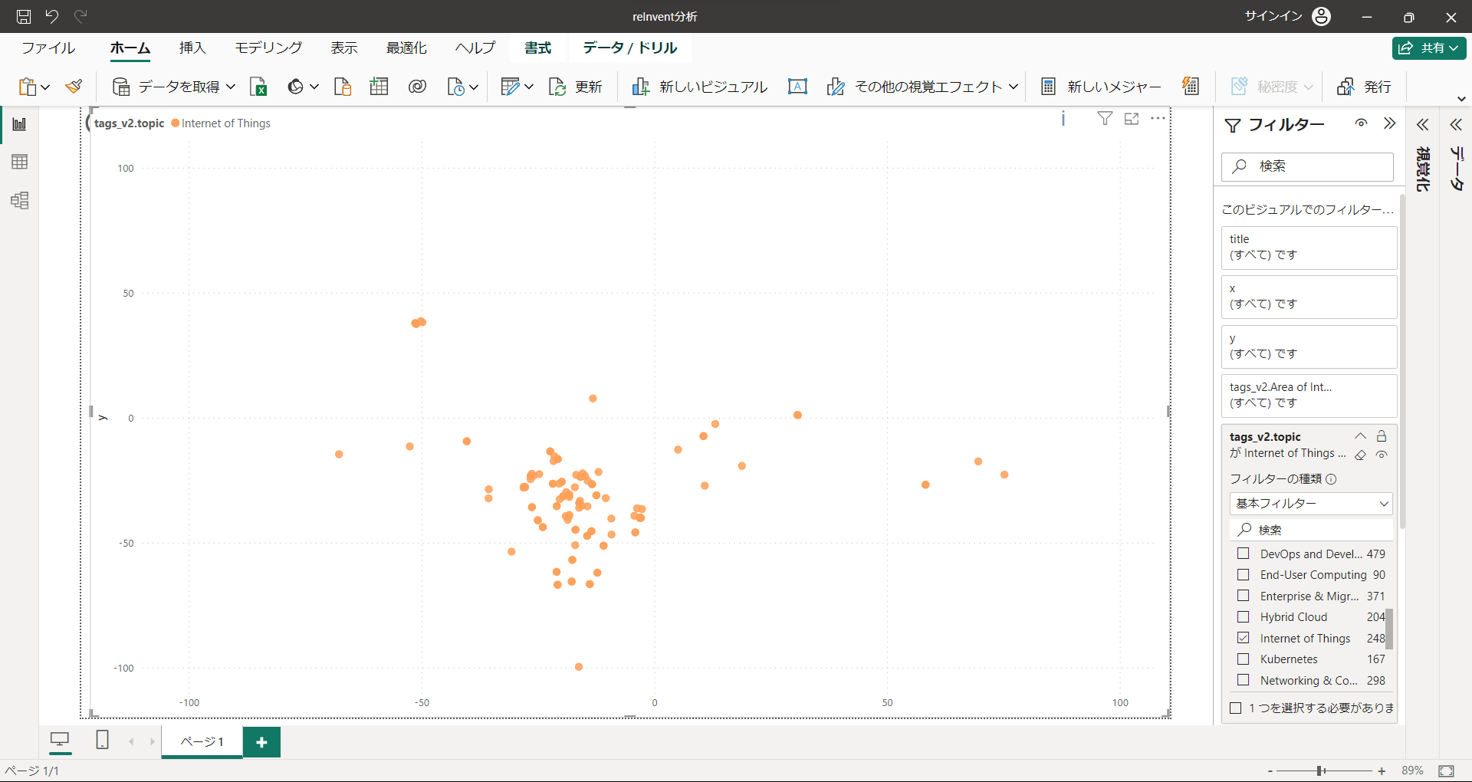Click the visual's more options ellipsis

point(1158,119)
